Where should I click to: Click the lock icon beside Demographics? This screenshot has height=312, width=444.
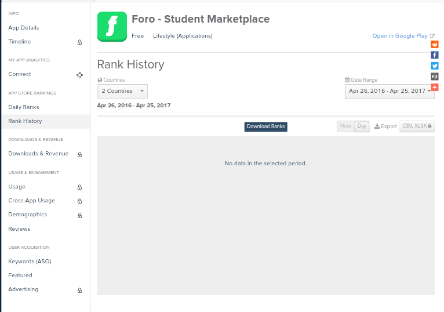click(x=79, y=215)
